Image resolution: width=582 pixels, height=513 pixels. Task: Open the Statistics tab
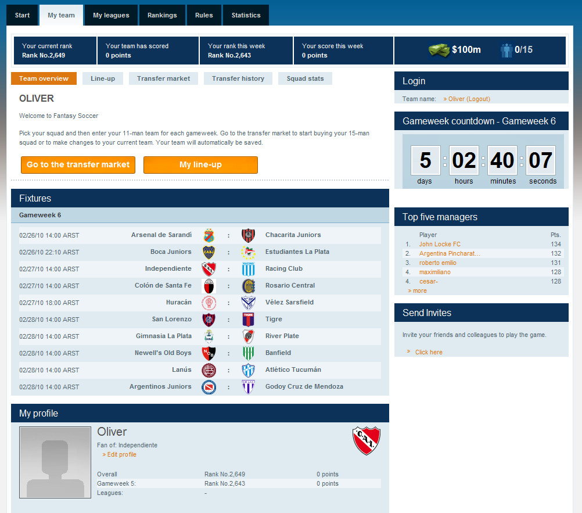[246, 15]
